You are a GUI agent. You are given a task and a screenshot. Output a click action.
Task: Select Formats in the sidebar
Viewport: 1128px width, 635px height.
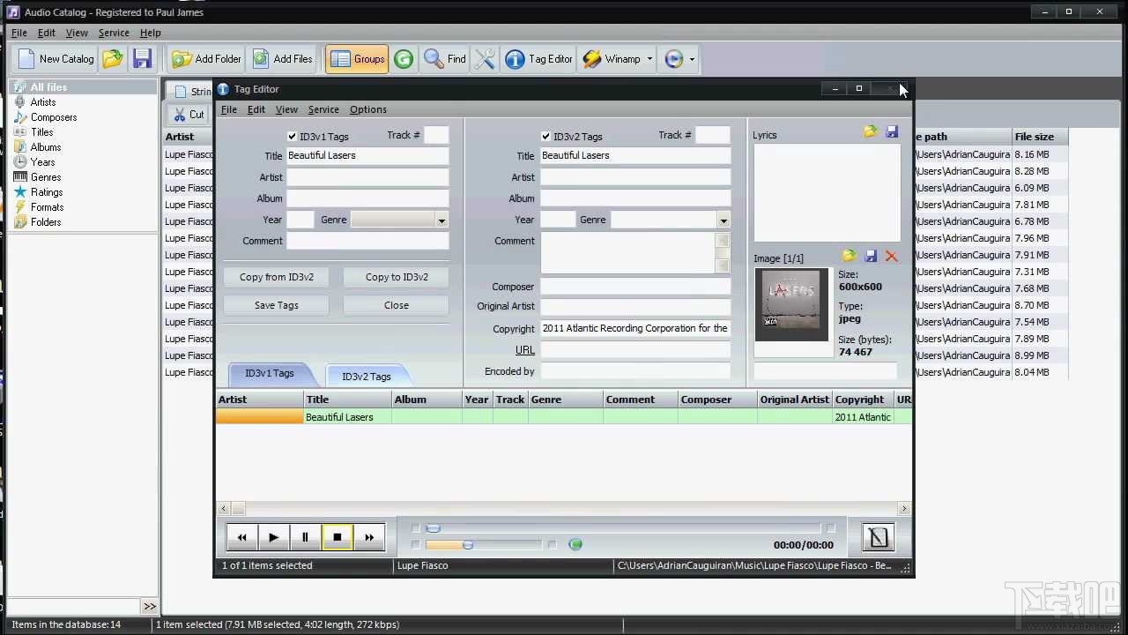point(48,207)
